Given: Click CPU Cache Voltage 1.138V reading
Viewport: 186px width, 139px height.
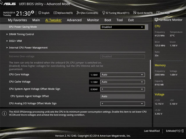Looking at the screenshot, I should point(94,82).
